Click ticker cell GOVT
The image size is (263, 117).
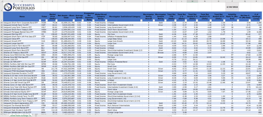pyautogui.click(x=44, y=52)
